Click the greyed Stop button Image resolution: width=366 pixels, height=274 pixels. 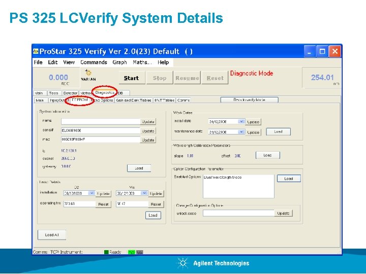pos(160,78)
